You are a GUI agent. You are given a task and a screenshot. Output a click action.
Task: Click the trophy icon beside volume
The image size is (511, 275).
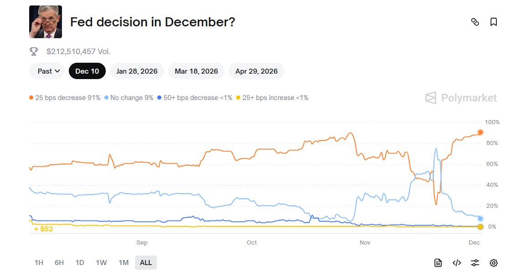[34, 51]
